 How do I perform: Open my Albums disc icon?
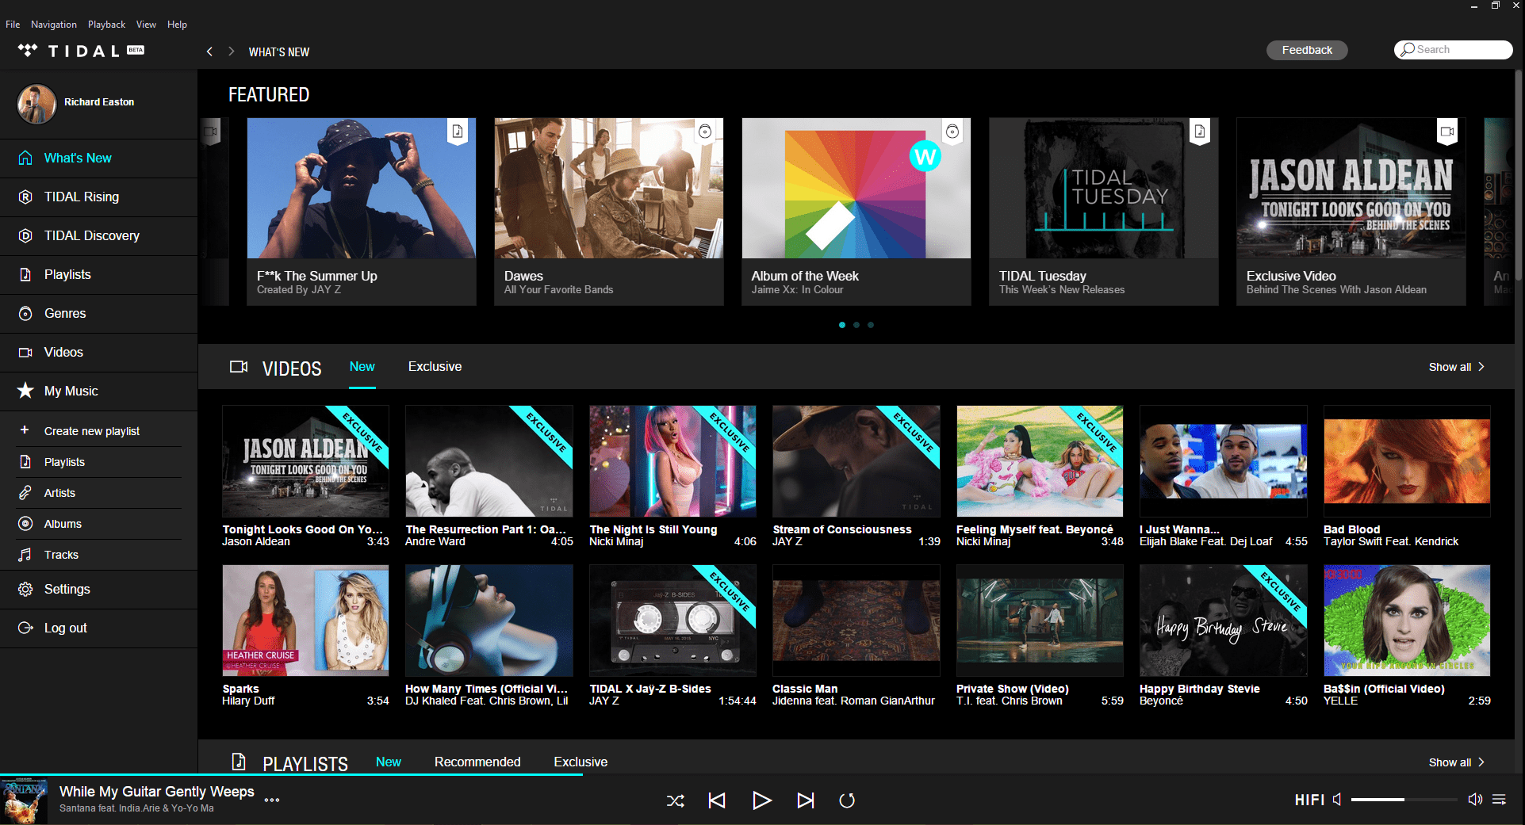click(x=25, y=524)
